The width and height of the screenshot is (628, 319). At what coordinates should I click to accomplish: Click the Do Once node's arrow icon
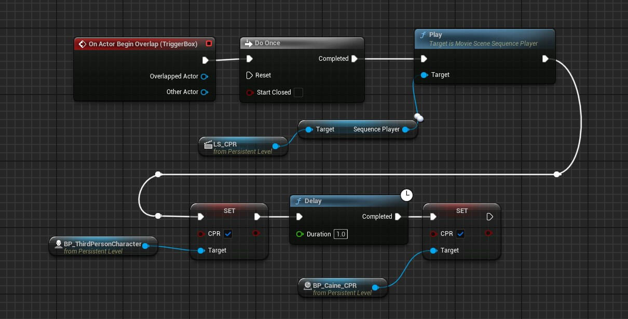(x=248, y=43)
